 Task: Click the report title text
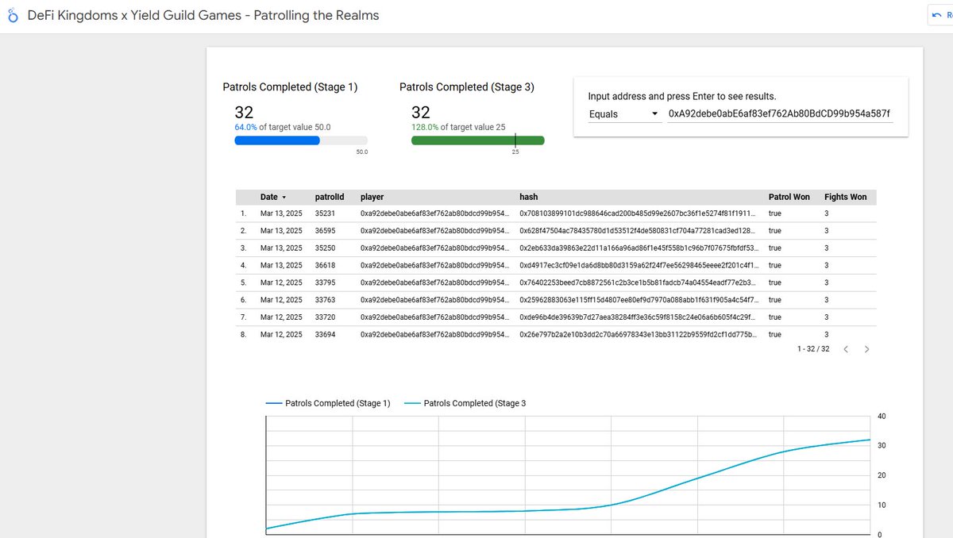(203, 16)
